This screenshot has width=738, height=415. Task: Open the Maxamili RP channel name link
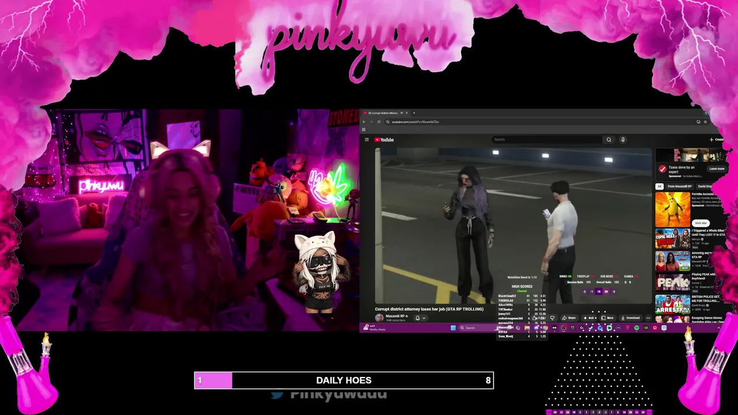[395, 316]
